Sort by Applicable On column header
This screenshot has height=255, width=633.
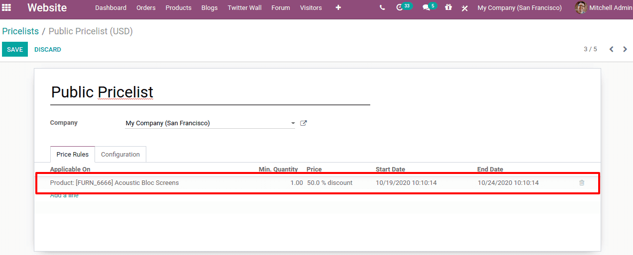(70, 170)
